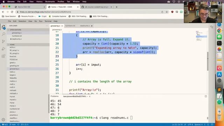Switch to the Problems panel tab
The width and height of the screenshot is (224, 126).
pyautogui.click(x=55, y=96)
